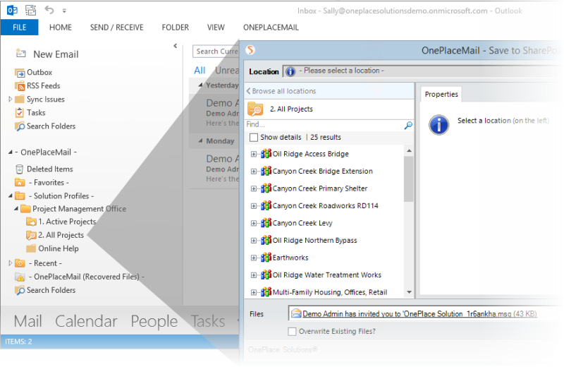564x367 pixels.
Task: Click the Find text field
Action: pyautogui.click(x=324, y=125)
